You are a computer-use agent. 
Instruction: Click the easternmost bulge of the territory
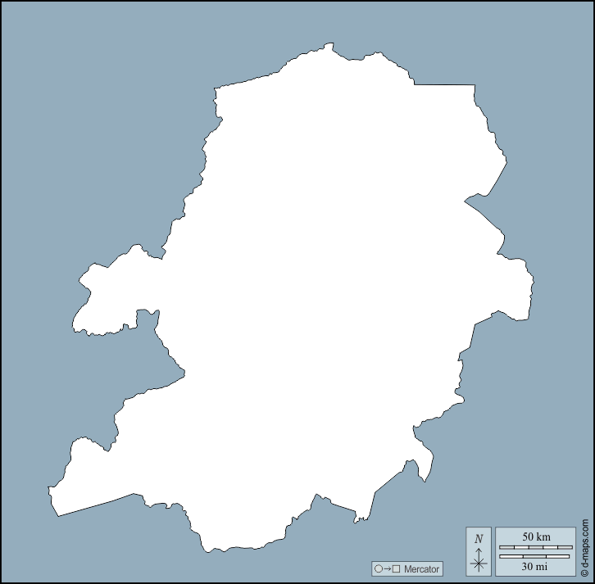[525, 287]
